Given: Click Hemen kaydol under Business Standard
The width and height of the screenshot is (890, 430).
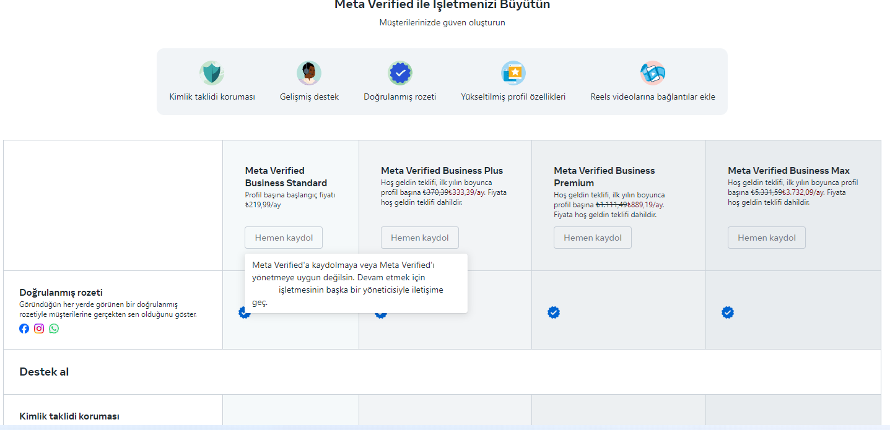Looking at the screenshot, I should 284,238.
